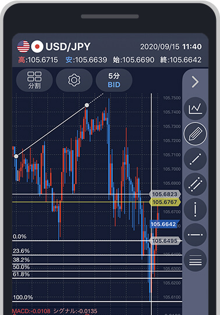Select the Fibonacci retracement lines tool
Image resolution: width=220 pixels, height=315 pixels.
tap(195, 260)
